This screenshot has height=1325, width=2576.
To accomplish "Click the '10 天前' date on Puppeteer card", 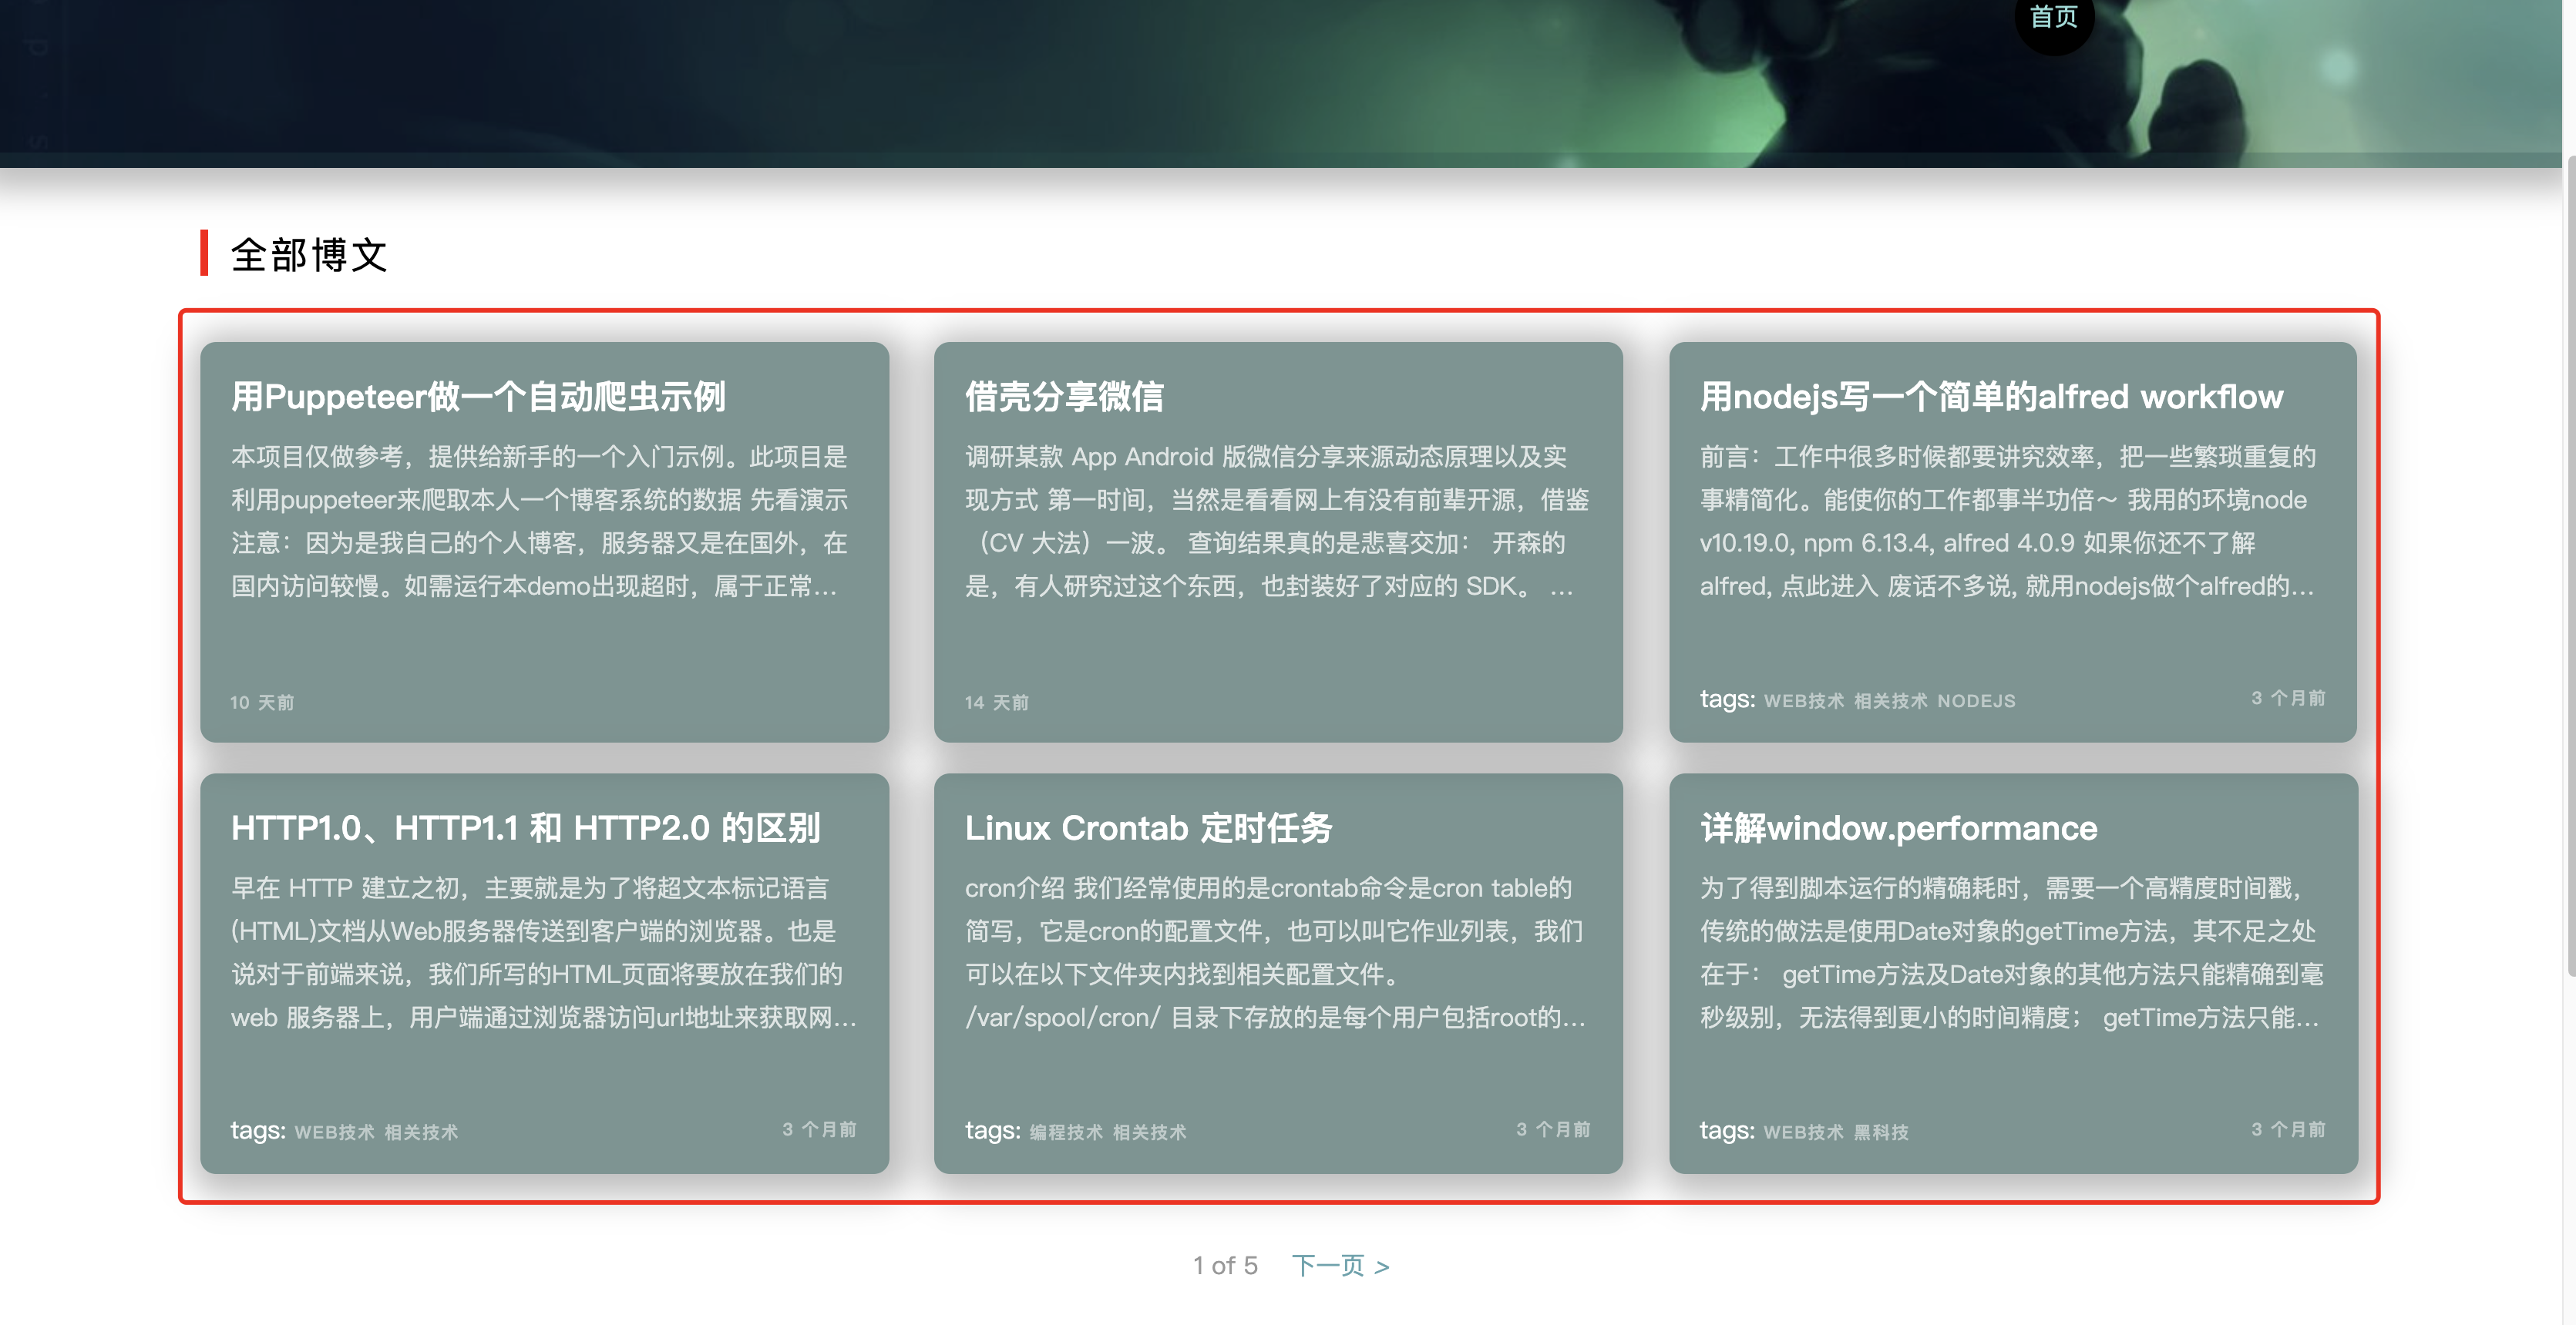I will click(x=262, y=703).
